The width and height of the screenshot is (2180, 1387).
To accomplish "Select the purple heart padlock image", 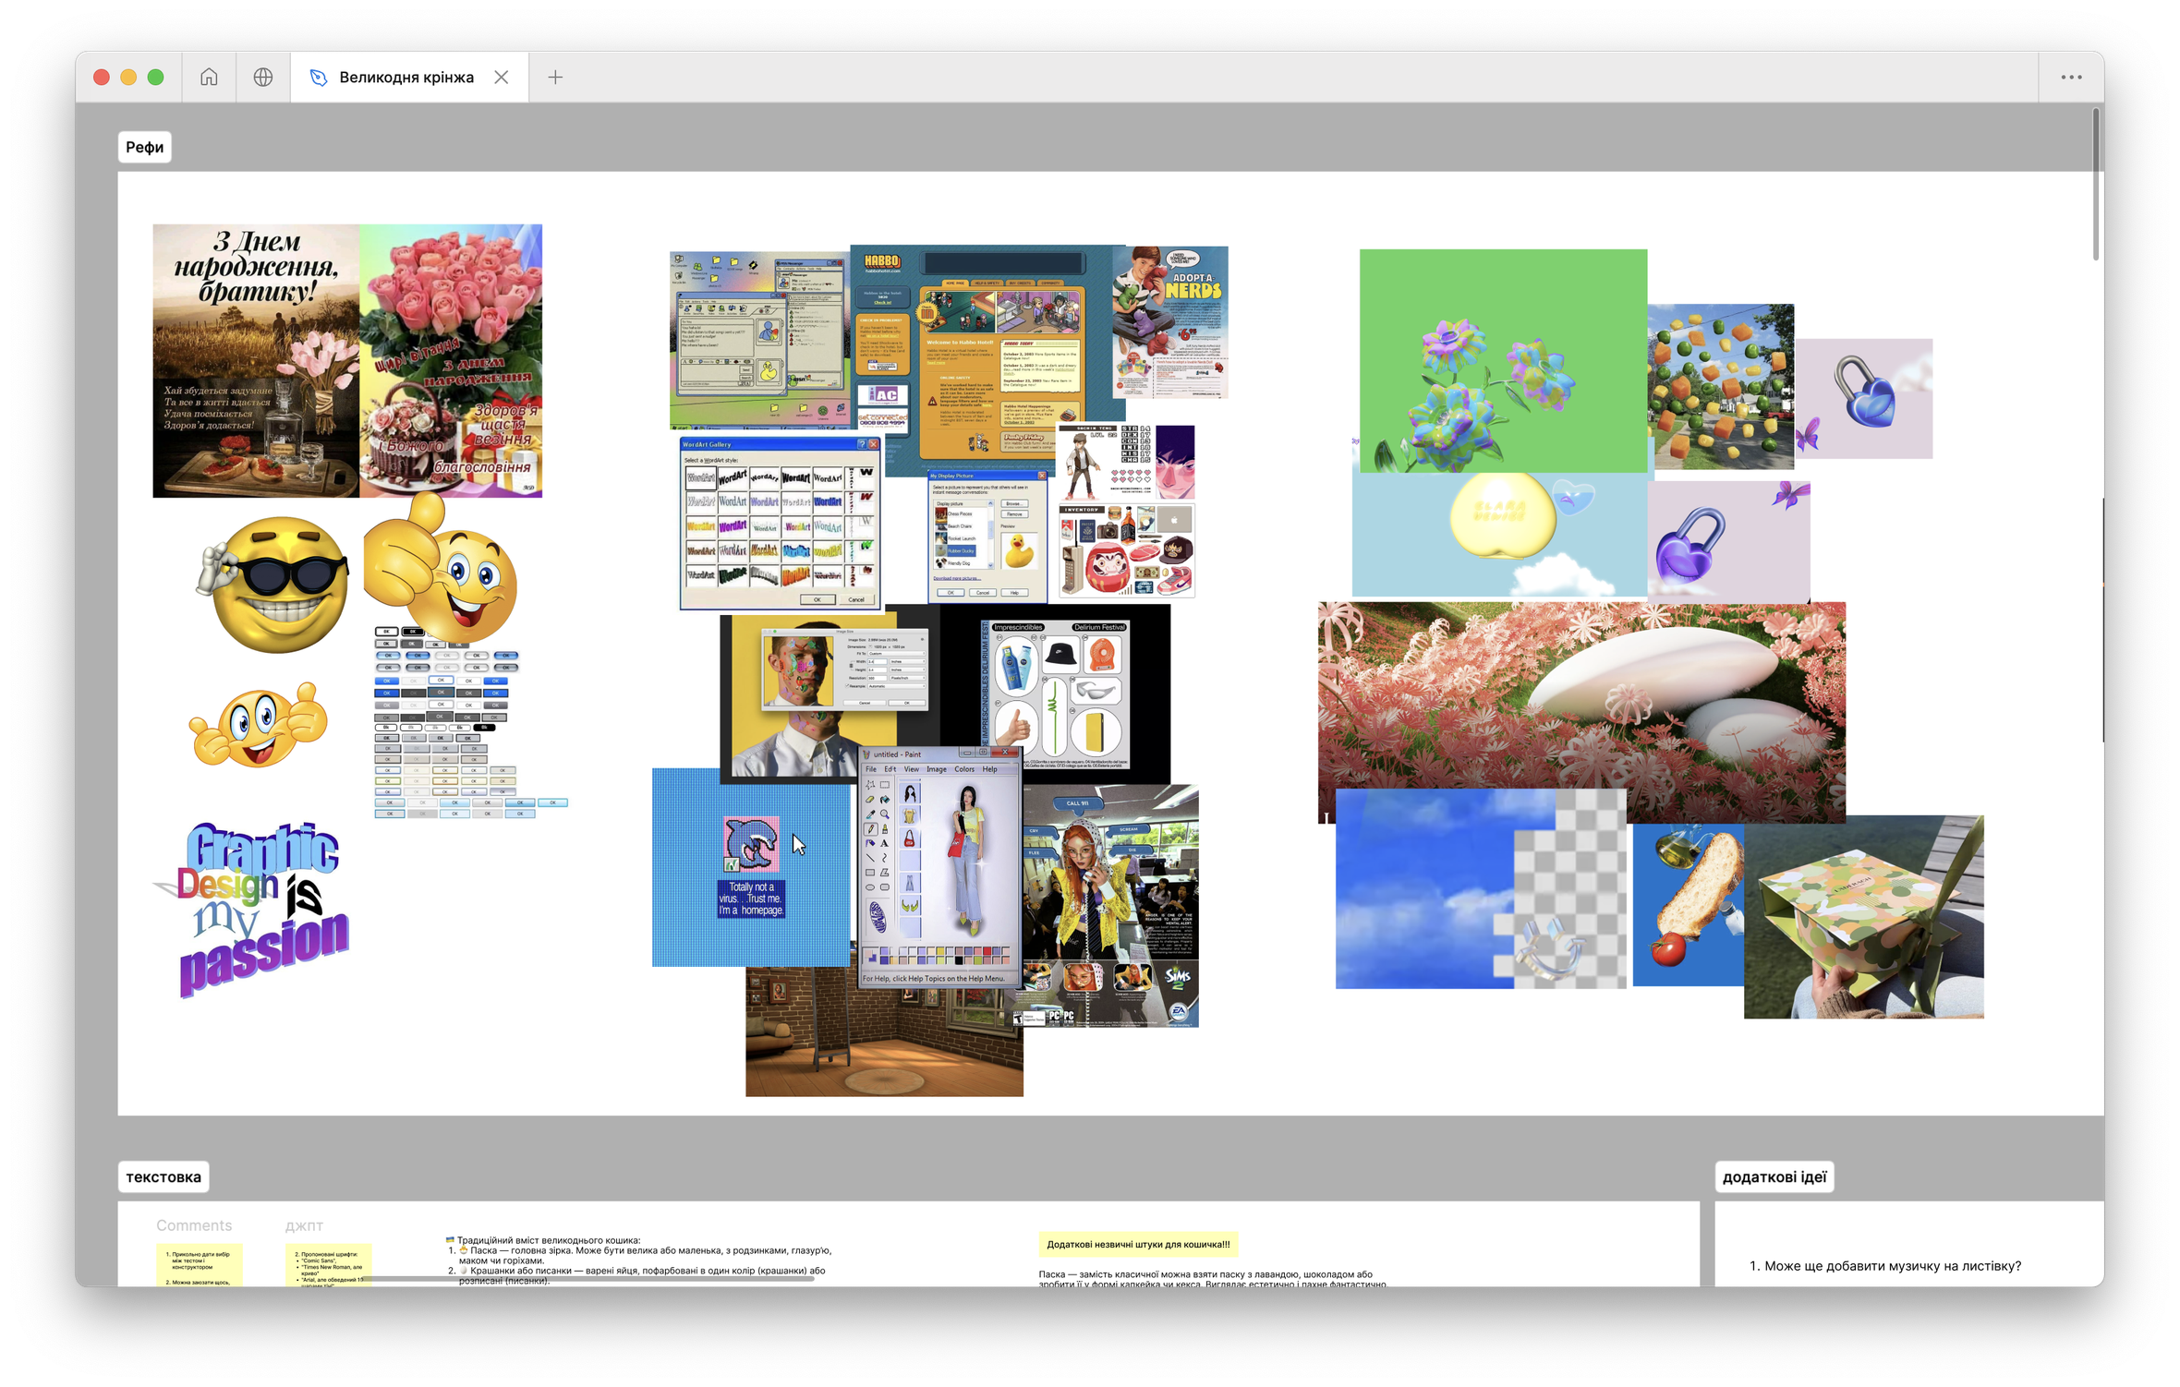I will (x=1728, y=540).
